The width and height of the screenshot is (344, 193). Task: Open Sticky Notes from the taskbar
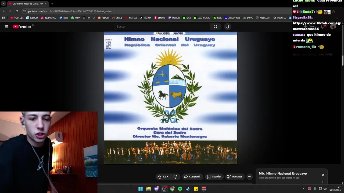(x=196, y=189)
